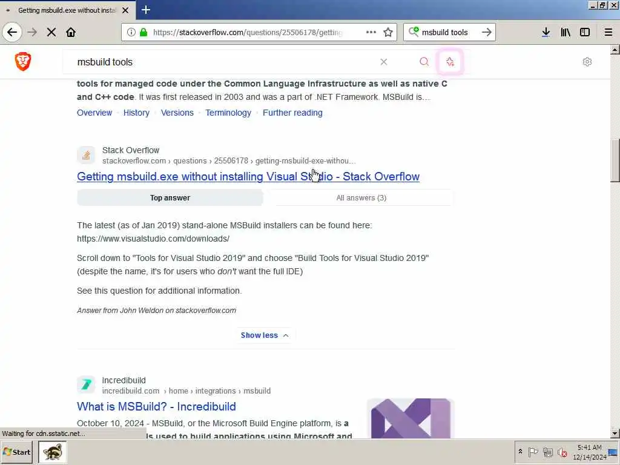The image size is (620, 465).
Task: Open the 'Versions' link
Action: click(177, 113)
